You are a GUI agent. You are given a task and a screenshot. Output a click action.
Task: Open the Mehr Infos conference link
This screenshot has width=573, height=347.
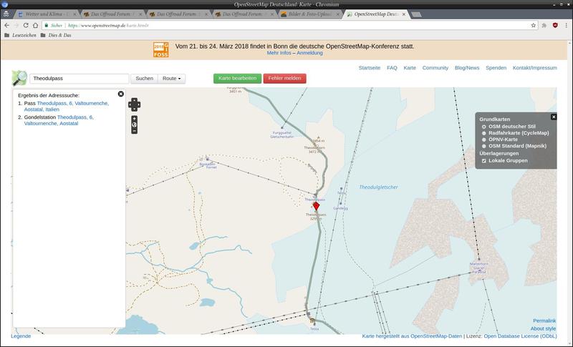(279, 53)
